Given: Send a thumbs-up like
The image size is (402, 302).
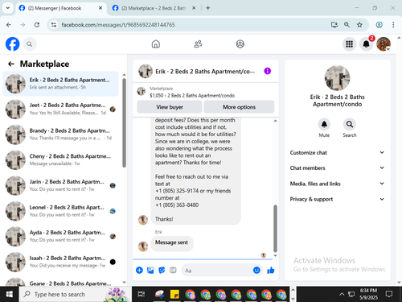Looking at the screenshot, I should [x=271, y=270].
